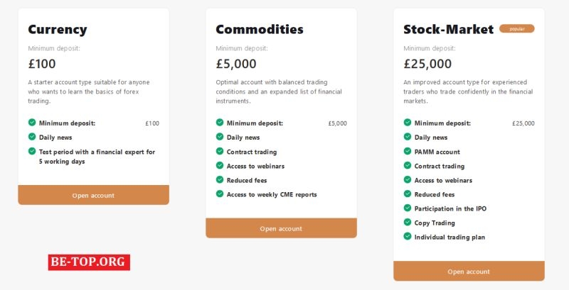
Task: Select the Commodities plan title
Action: click(x=260, y=30)
